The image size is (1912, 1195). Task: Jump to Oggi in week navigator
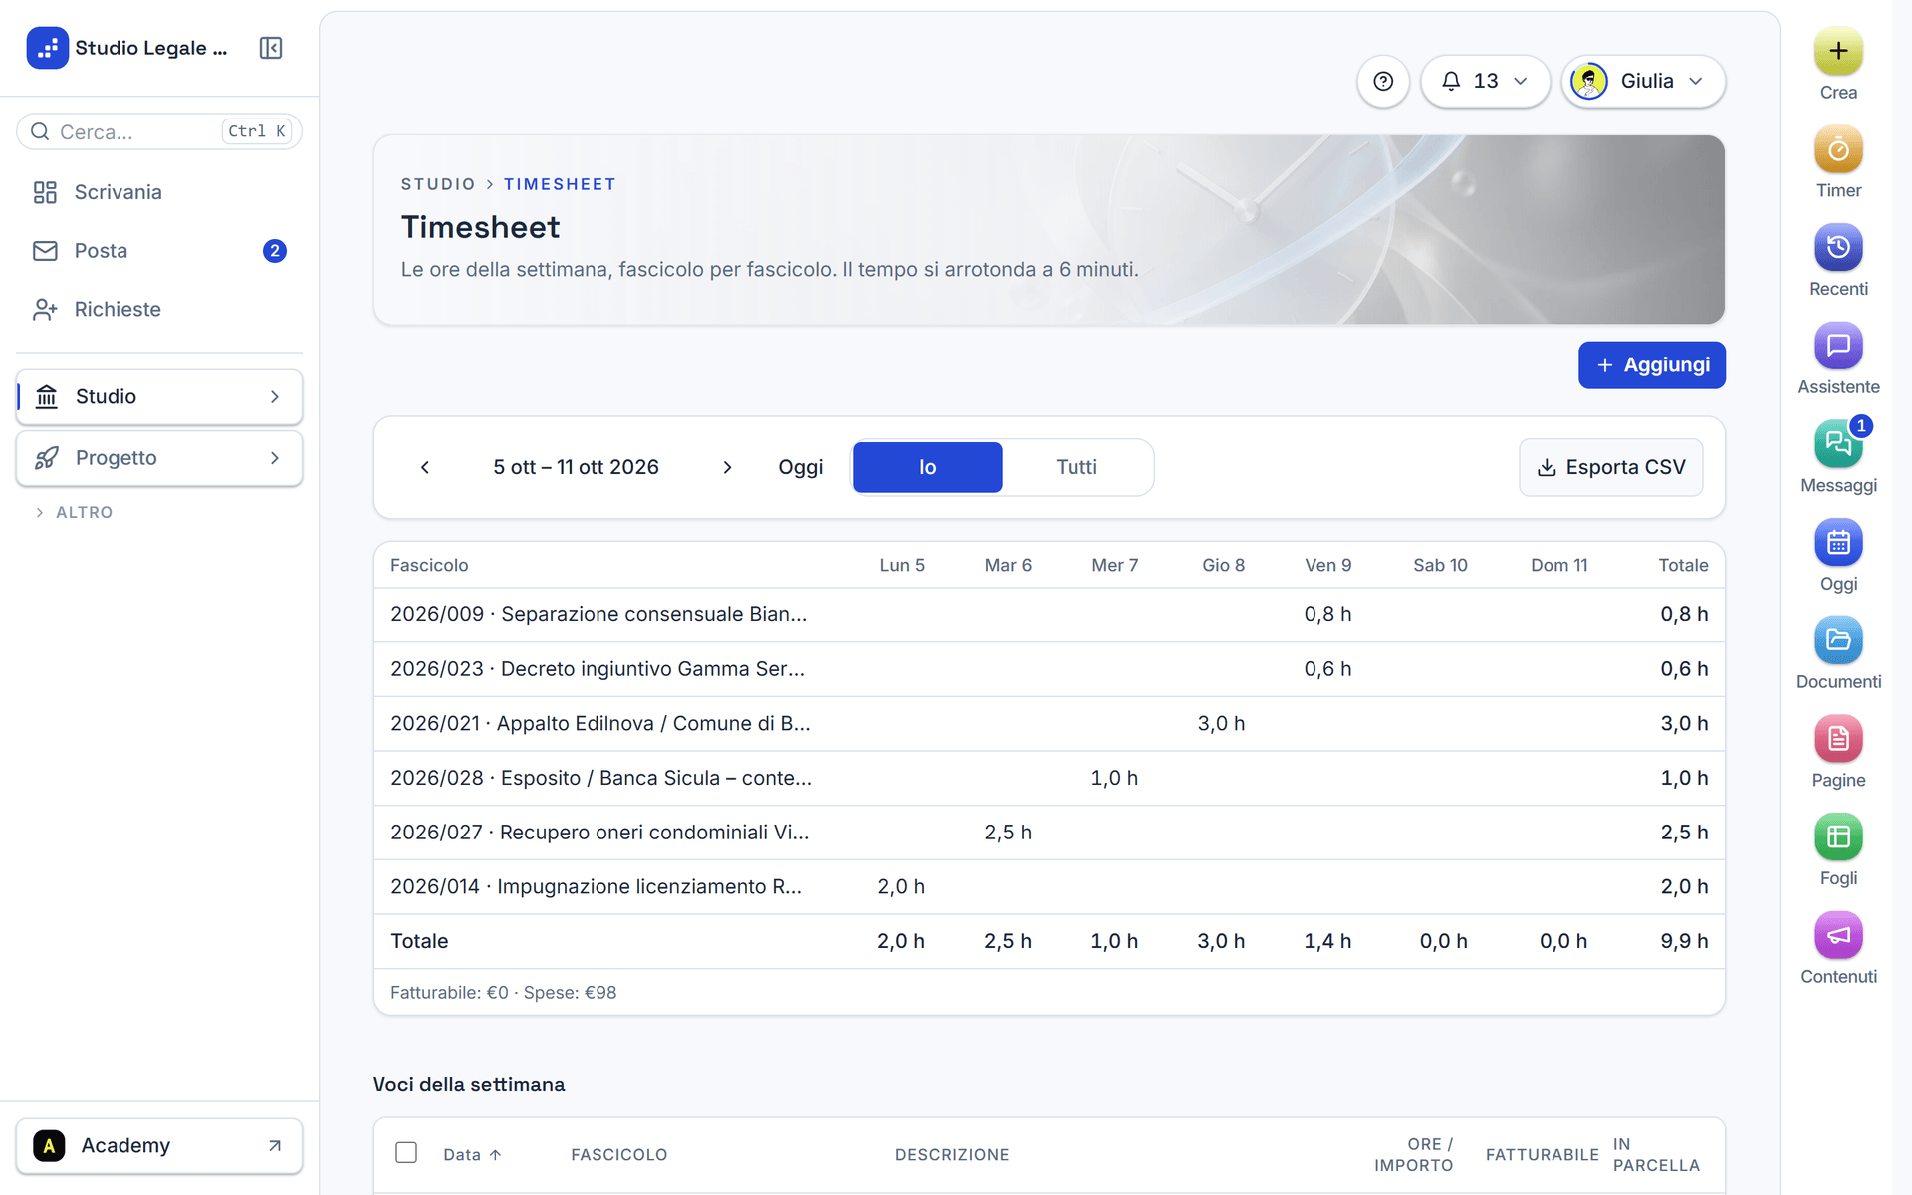point(800,467)
